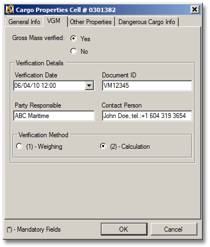Click the Party Responsible input field
The width and height of the screenshot is (210, 247).
54,116
